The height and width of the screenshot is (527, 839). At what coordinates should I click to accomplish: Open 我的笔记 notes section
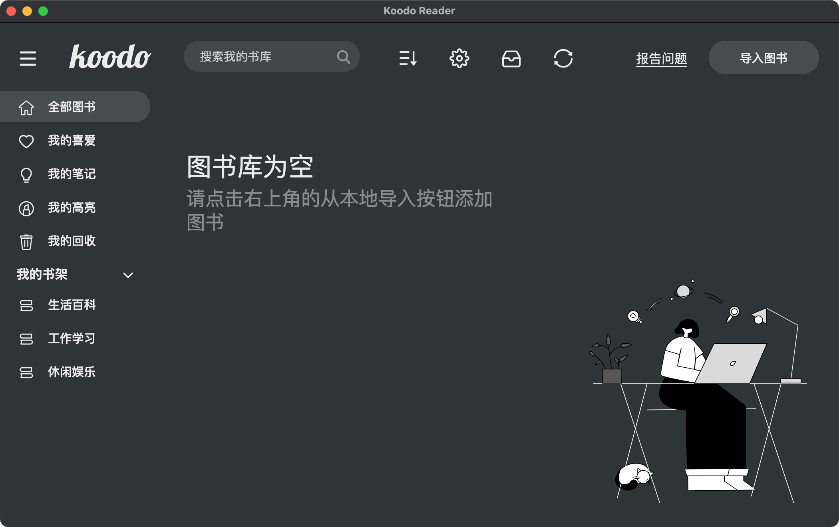coord(75,174)
